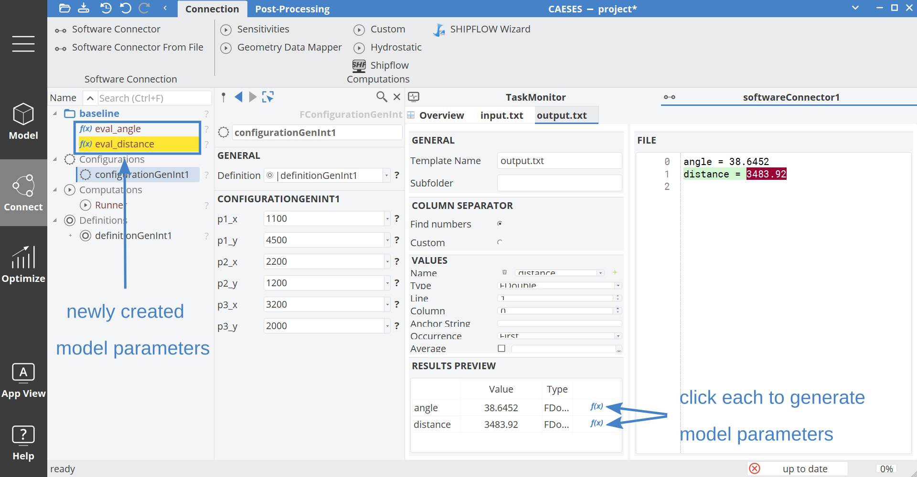Click the Subfolder input field
The image size is (917, 477).
pyautogui.click(x=559, y=183)
